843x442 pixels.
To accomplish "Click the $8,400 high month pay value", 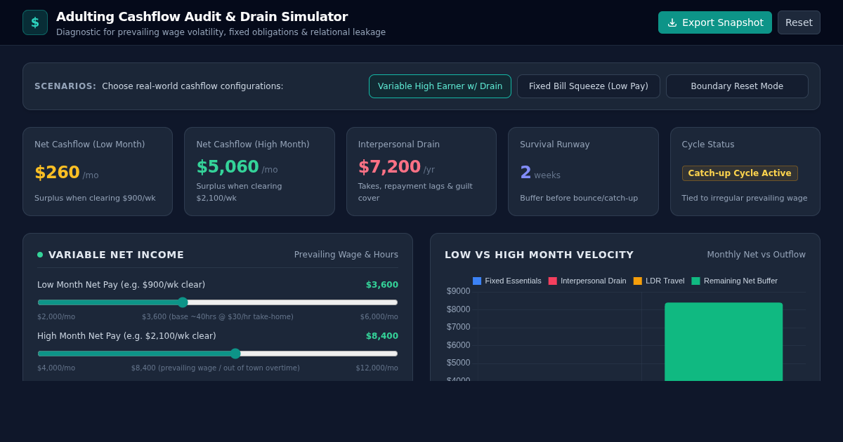I will (381, 336).
